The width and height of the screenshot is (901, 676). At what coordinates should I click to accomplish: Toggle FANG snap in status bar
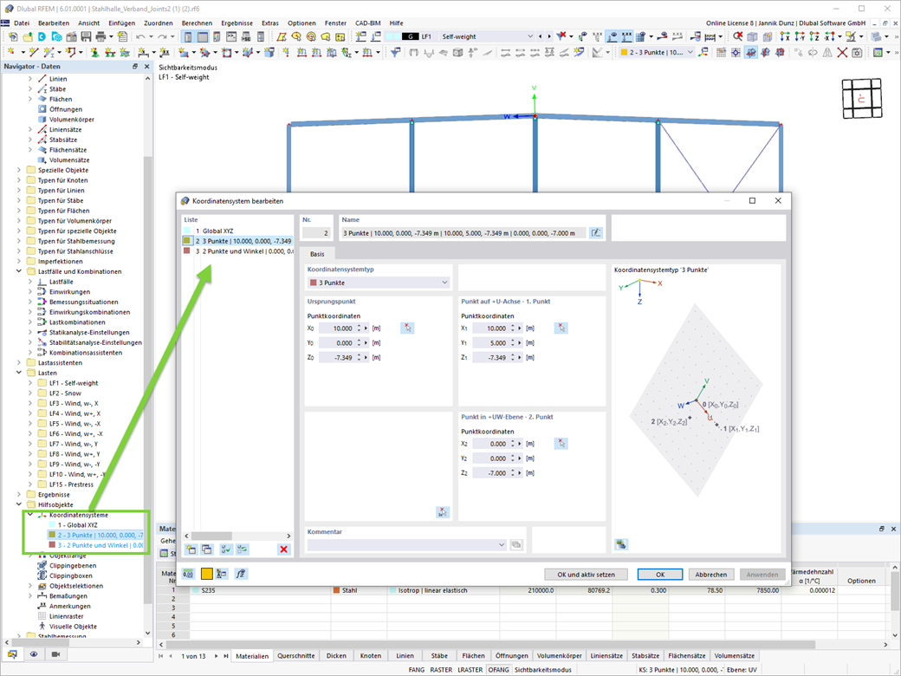(417, 670)
